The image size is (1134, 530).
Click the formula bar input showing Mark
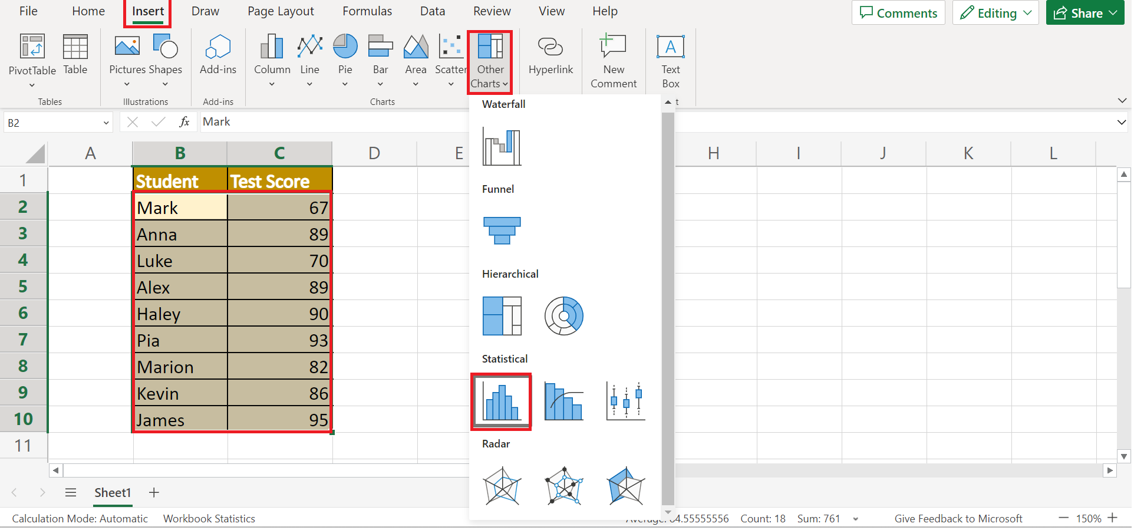tap(330, 122)
